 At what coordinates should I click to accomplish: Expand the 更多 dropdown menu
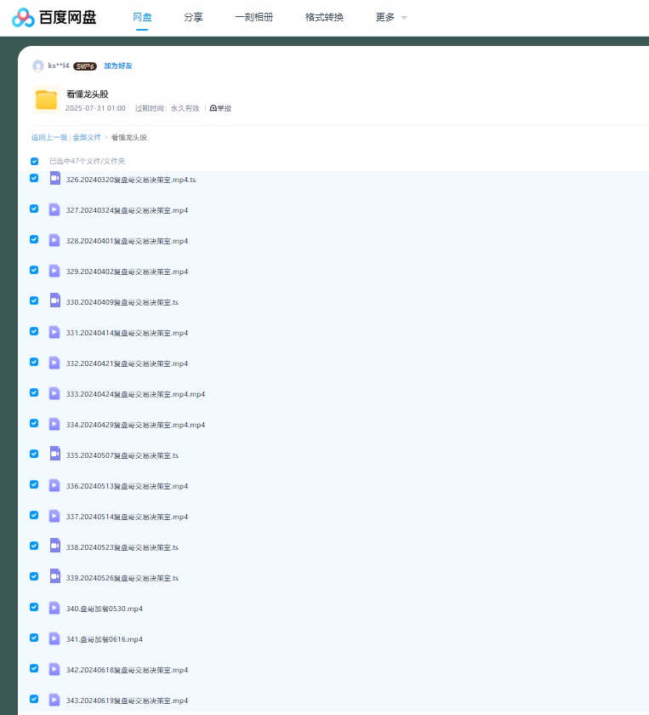point(391,17)
